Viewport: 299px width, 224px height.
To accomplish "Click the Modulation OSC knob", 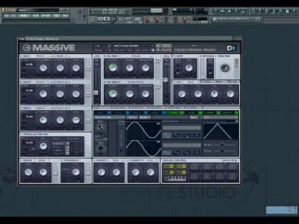I will click(x=43, y=146).
